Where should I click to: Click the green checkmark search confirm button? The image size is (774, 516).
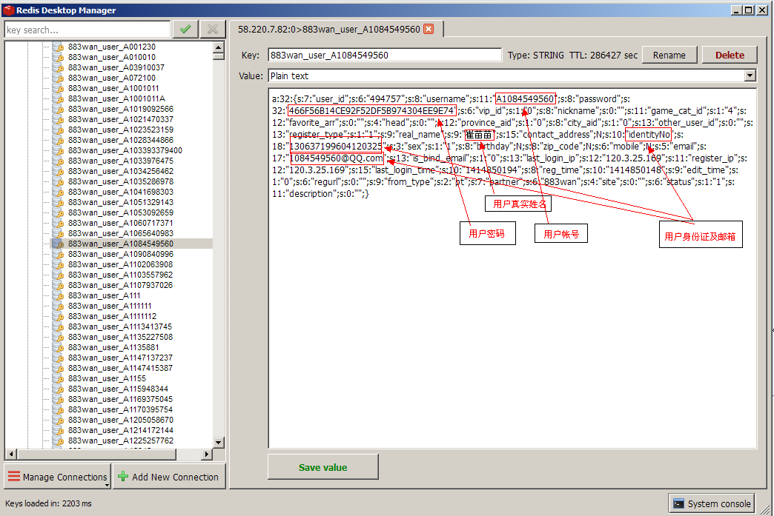pos(185,30)
